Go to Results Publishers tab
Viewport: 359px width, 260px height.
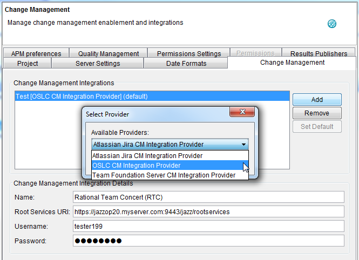click(x=319, y=53)
